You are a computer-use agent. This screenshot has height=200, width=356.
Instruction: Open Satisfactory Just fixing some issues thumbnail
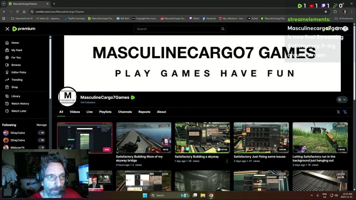point(261,138)
